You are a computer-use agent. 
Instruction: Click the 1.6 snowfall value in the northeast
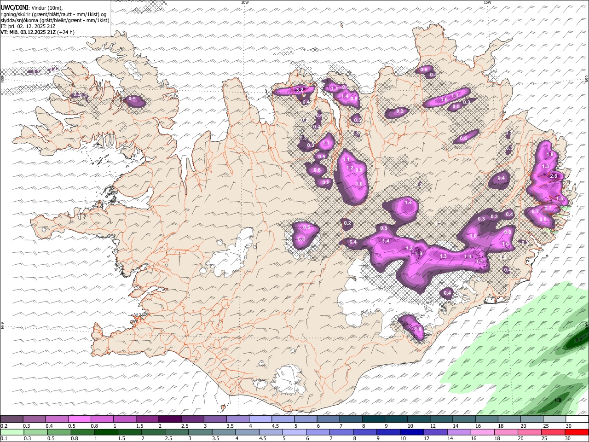(444, 100)
